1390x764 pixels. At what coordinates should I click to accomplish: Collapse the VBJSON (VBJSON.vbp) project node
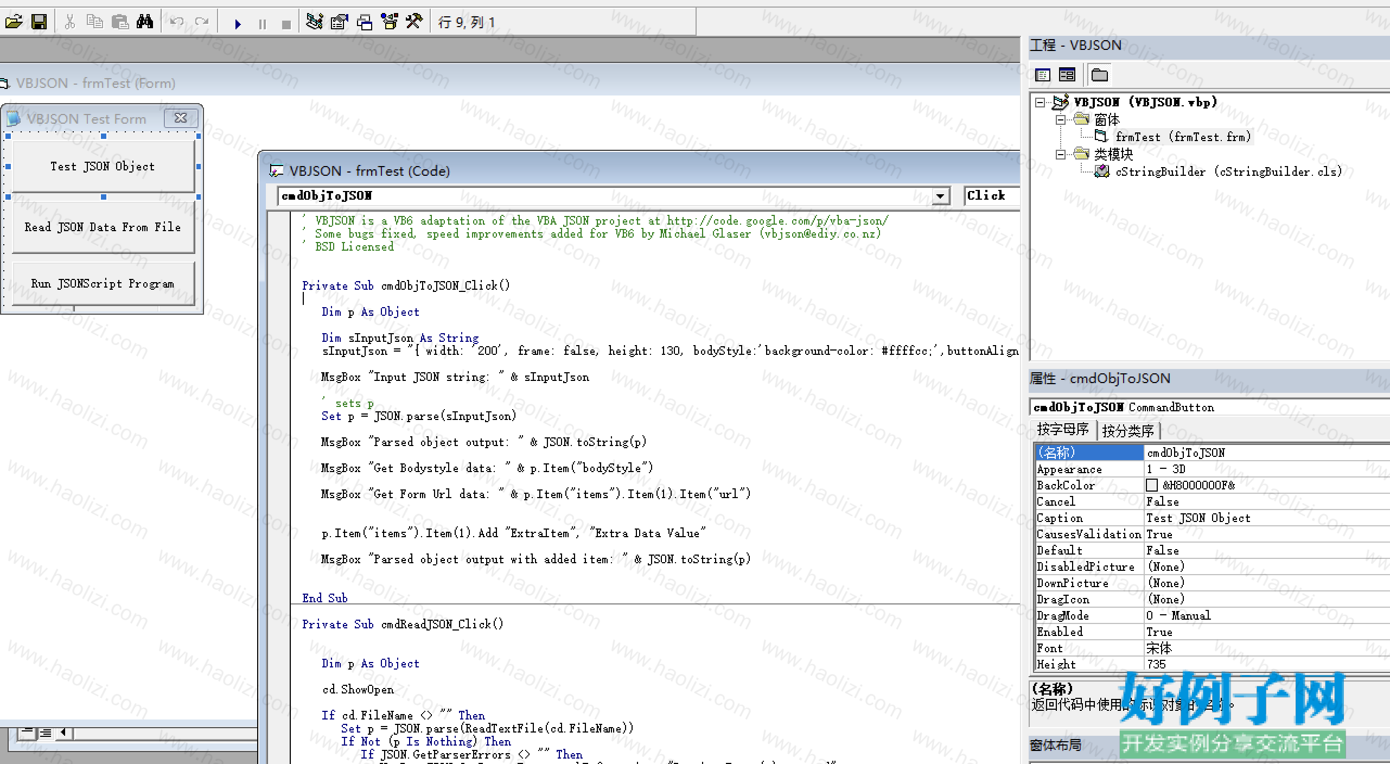coord(1040,103)
